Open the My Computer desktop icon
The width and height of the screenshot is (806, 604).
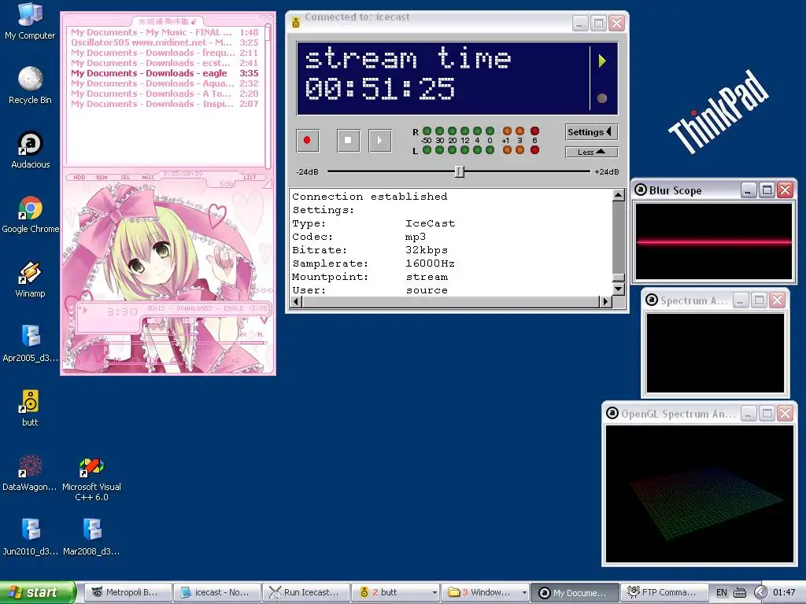30,21
